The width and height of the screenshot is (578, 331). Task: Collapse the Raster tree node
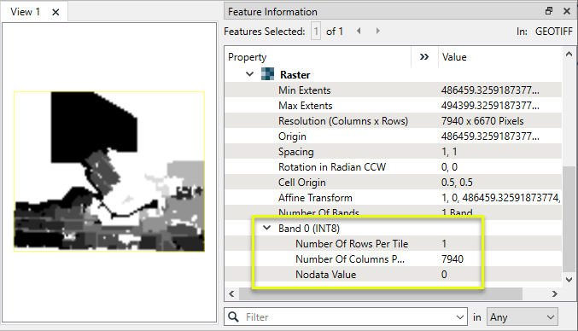(x=249, y=74)
